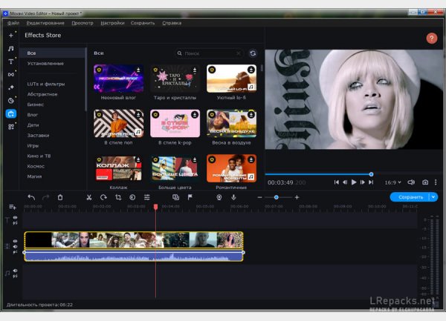Screen dimensions: 446x321
Task: Zoom in timeline with plus button
Action: [x=297, y=197]
